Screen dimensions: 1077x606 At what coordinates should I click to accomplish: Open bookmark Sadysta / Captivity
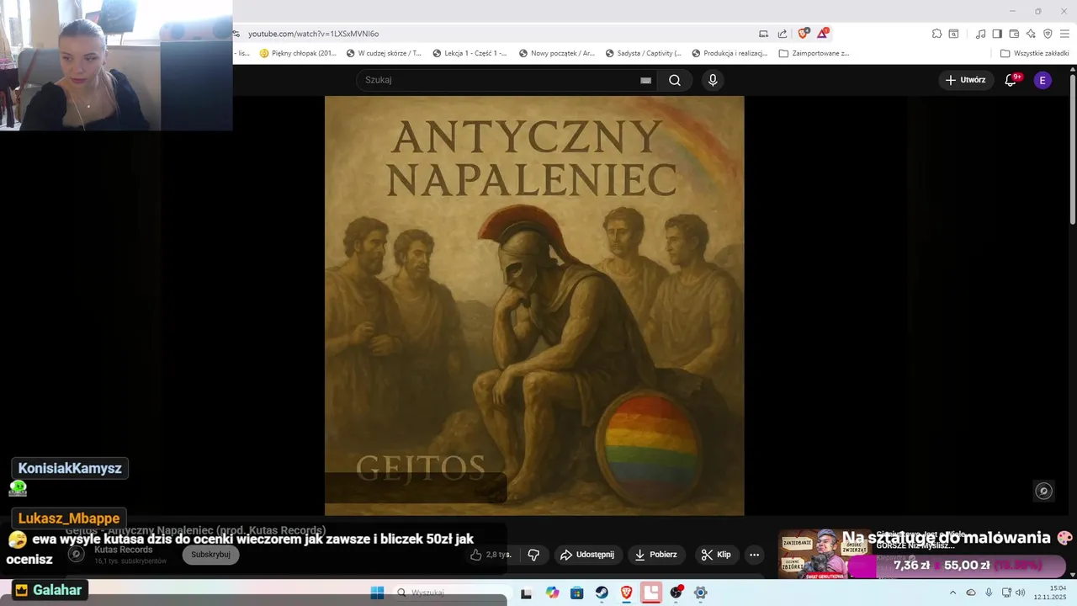pyautogui.click(x=644, y=53)
